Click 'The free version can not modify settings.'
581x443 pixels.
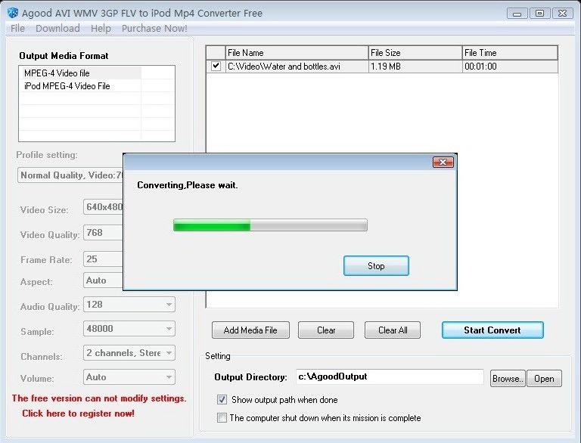99,398
